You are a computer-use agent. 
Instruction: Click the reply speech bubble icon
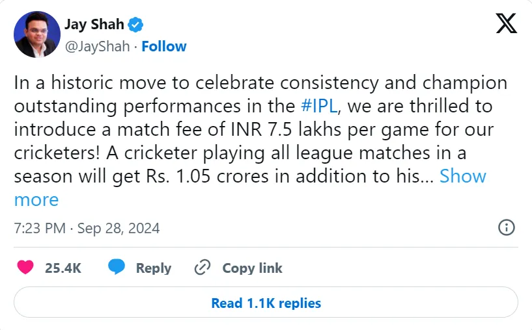pos(117,268)
